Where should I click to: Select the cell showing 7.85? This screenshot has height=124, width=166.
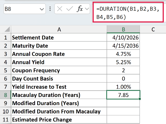pos(123,95)
